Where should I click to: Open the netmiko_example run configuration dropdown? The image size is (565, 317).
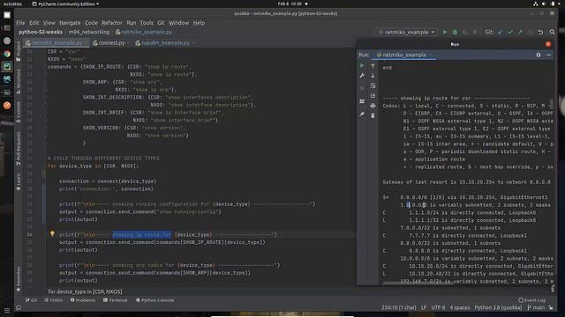click(406, 32)
